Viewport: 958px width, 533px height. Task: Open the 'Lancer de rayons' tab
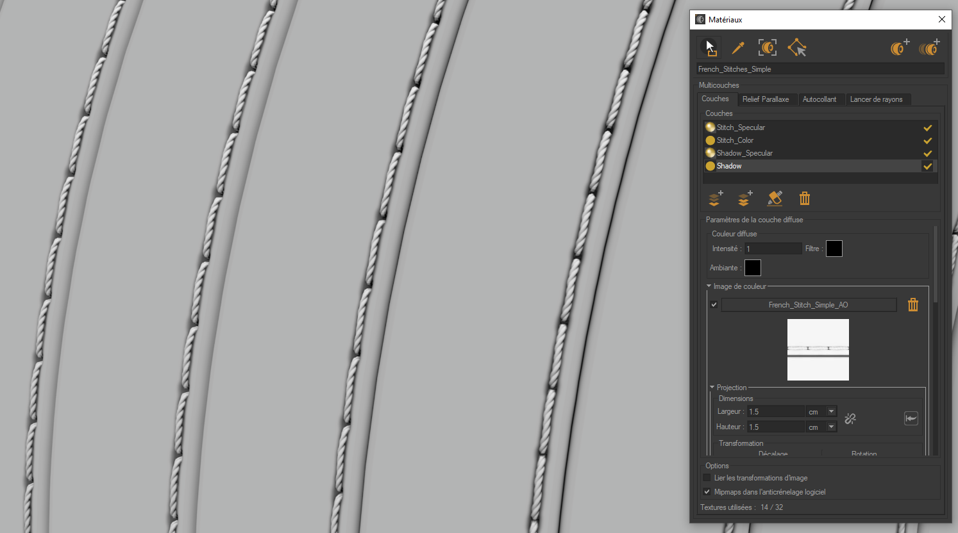877,99
